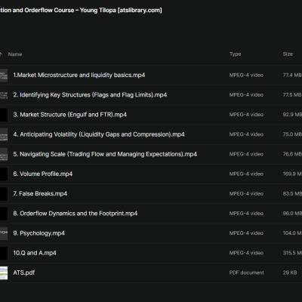The image size is (302, 302).
Task: Open 7. False Breaks.mp4
Action: (x=40, y=194)
